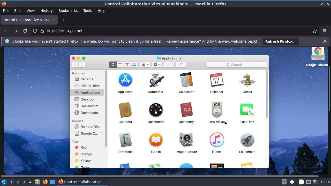Click the Google Chrome desktop disk icon
The height and width of the screenshot is (186, 331).
[x=318, y=54]
